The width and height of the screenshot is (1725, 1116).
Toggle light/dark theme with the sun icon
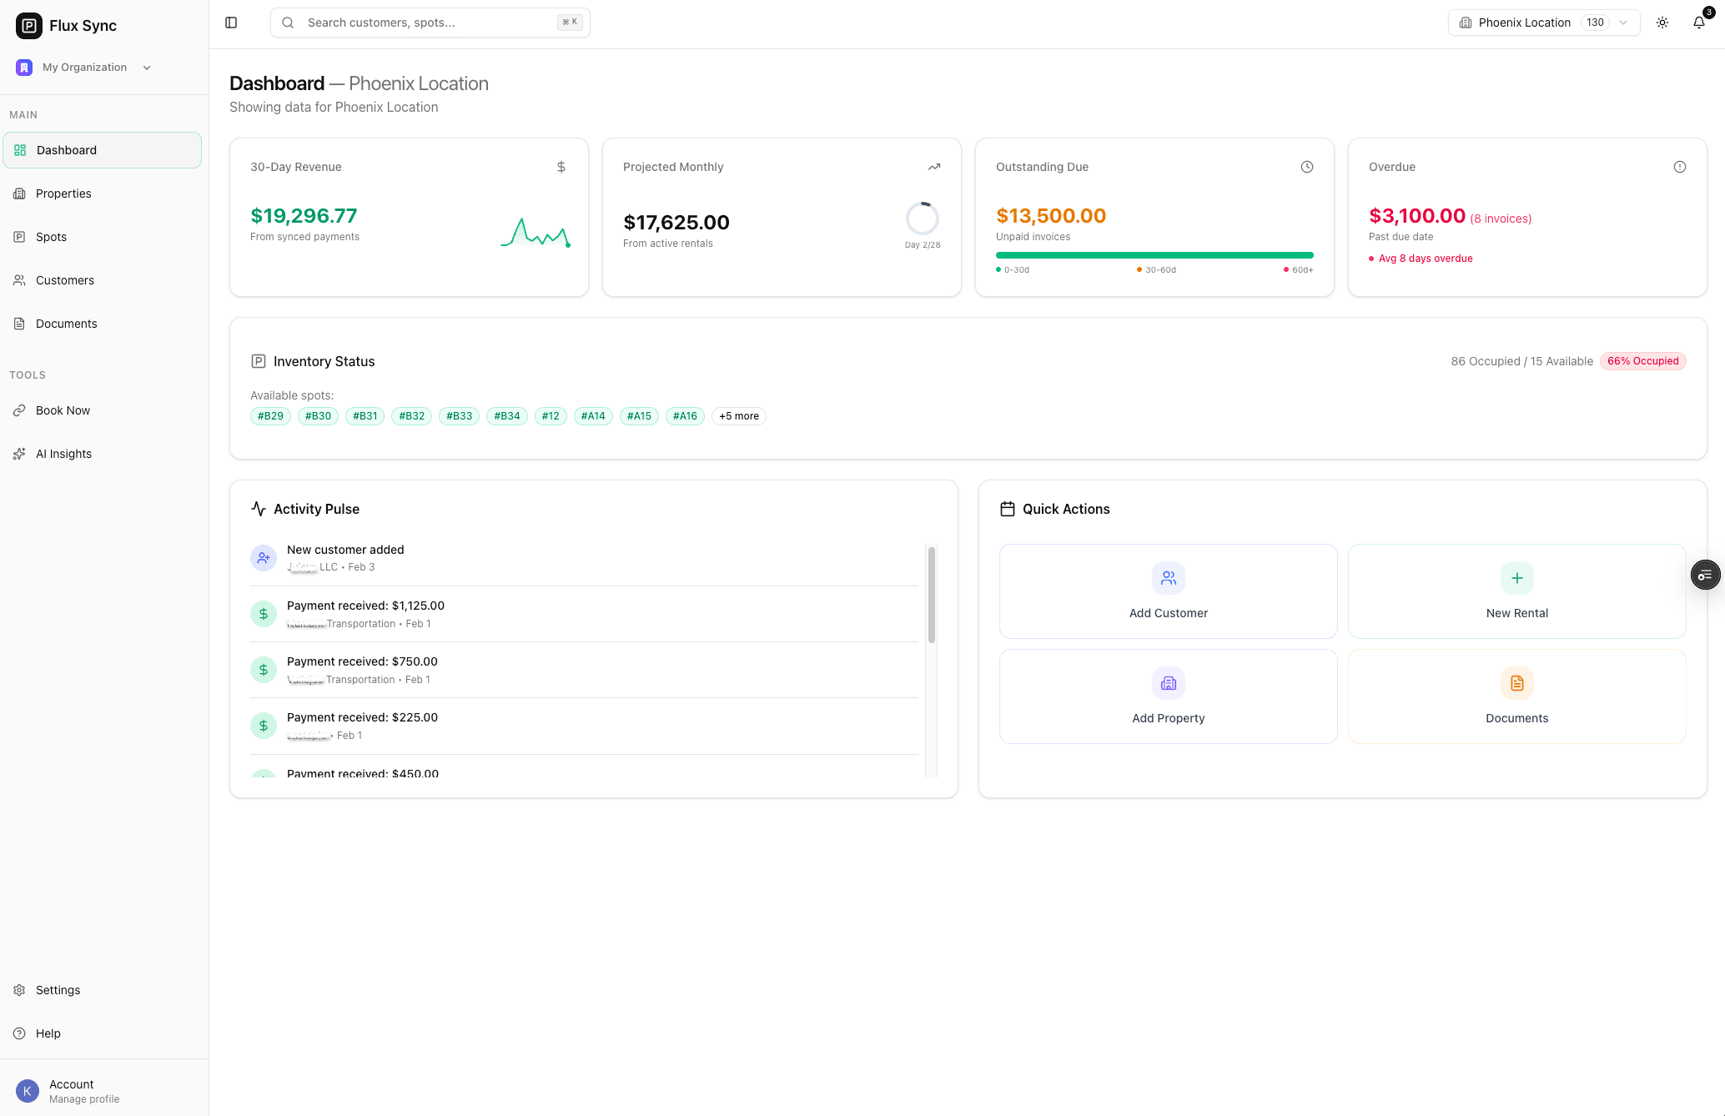pos(1662,23)
